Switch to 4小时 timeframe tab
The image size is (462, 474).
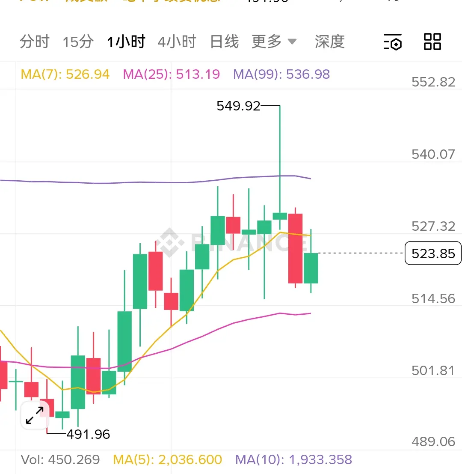coord(177,42)
